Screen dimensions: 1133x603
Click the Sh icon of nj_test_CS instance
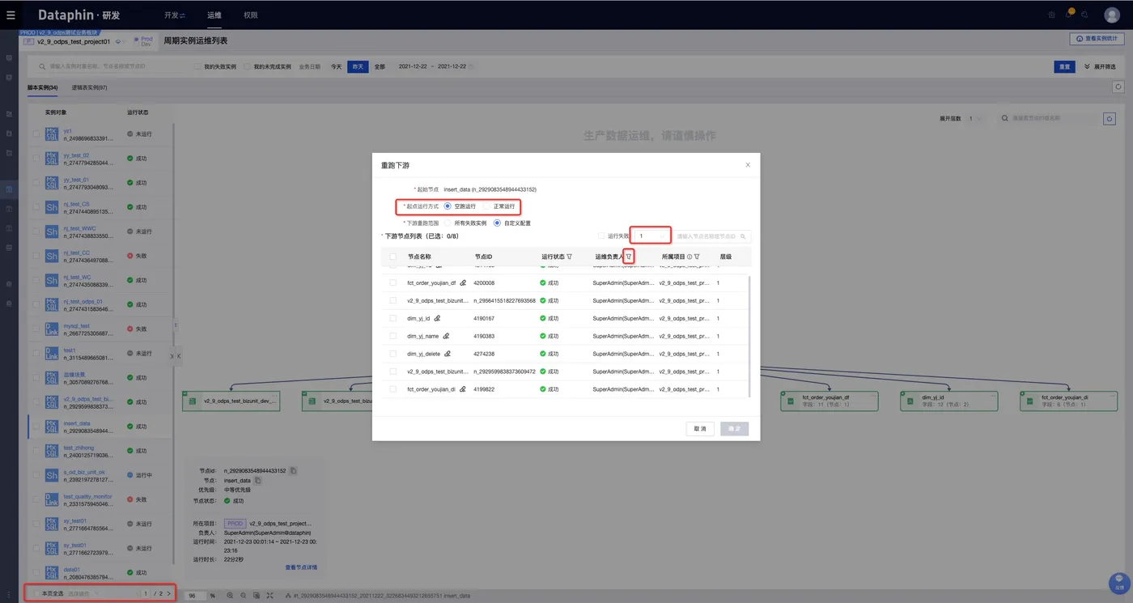point(52,207)
